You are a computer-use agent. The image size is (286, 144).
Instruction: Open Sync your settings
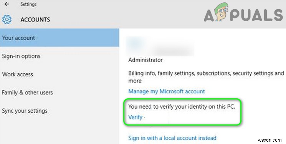pyautogui.click(x=60, y=111)
